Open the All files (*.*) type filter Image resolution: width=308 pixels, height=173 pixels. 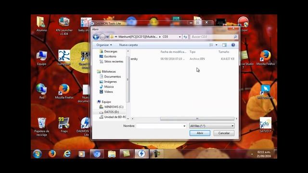click(x=212, y=126)
